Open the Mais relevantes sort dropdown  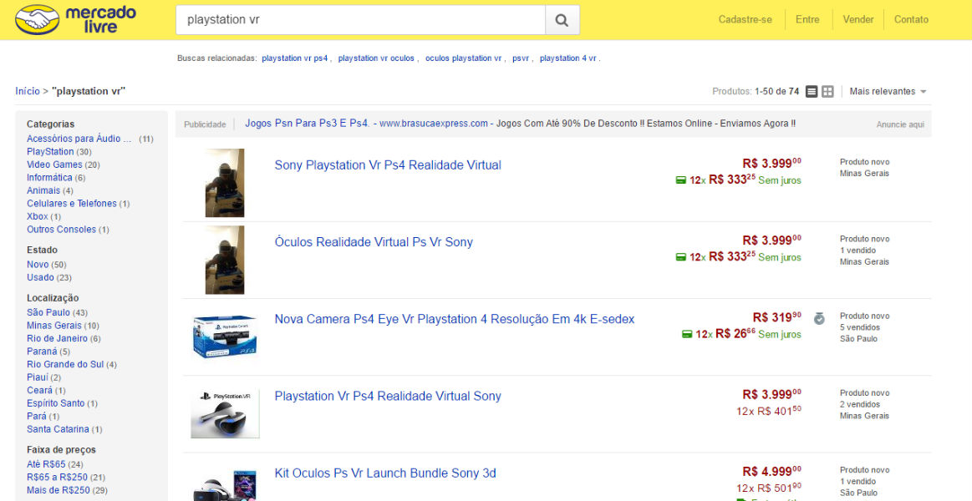click(x=888, y=91)
